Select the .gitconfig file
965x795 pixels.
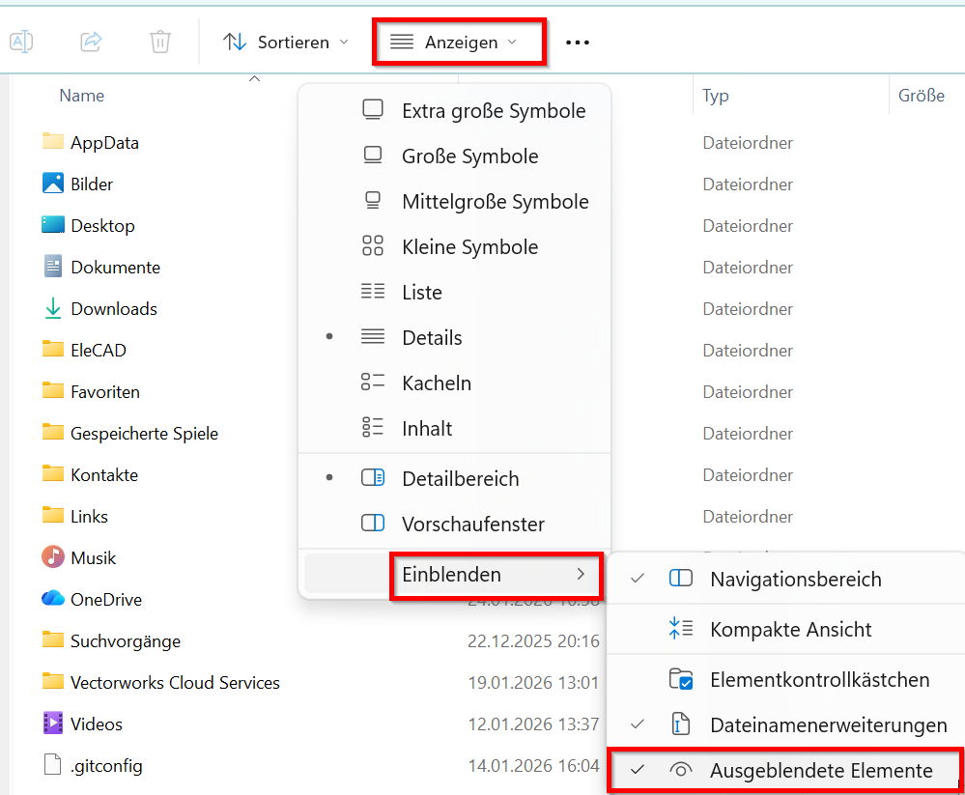tap(106, 766)
